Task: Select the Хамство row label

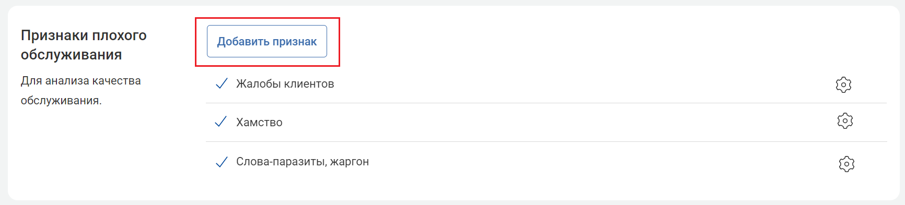Action: pos(259,123)
